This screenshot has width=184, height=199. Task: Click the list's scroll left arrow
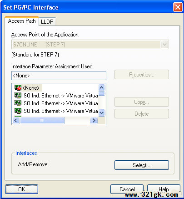pos(16,121)
